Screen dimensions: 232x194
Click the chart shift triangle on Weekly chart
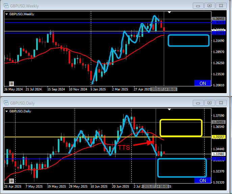pyautogui.click(x=170, y=12)
